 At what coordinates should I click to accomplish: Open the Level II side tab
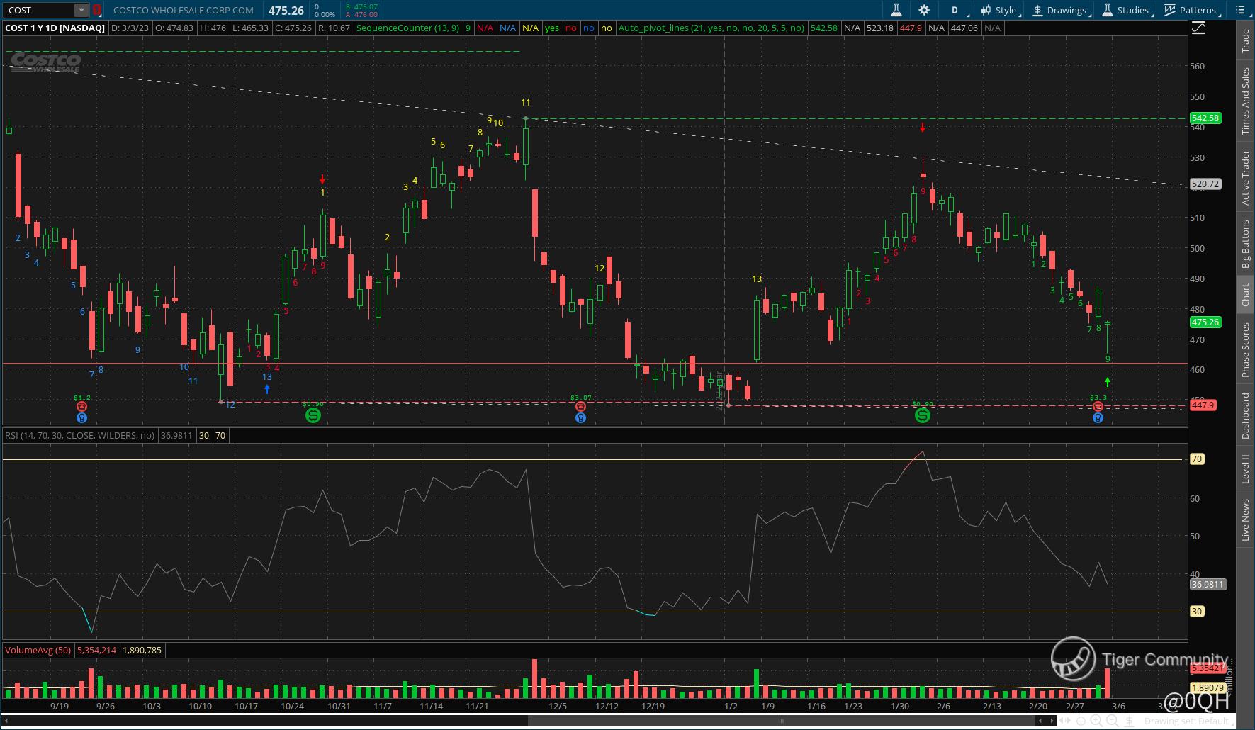click(1245, 469)
